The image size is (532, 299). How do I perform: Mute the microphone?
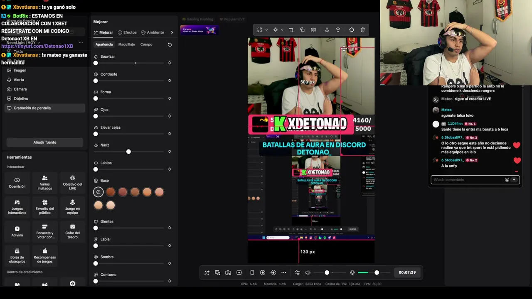pyautogui.click(x=352, y=272)
